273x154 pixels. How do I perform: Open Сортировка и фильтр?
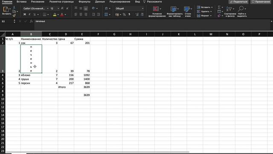pos(230,12)
